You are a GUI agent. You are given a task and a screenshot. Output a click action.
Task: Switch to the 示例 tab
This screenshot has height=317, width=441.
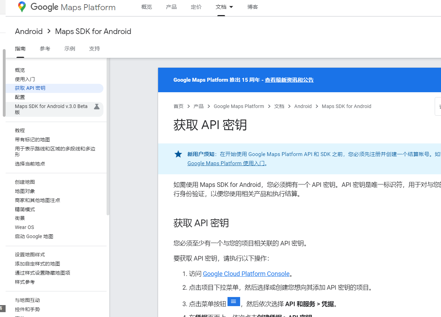[x=69, y=48]
